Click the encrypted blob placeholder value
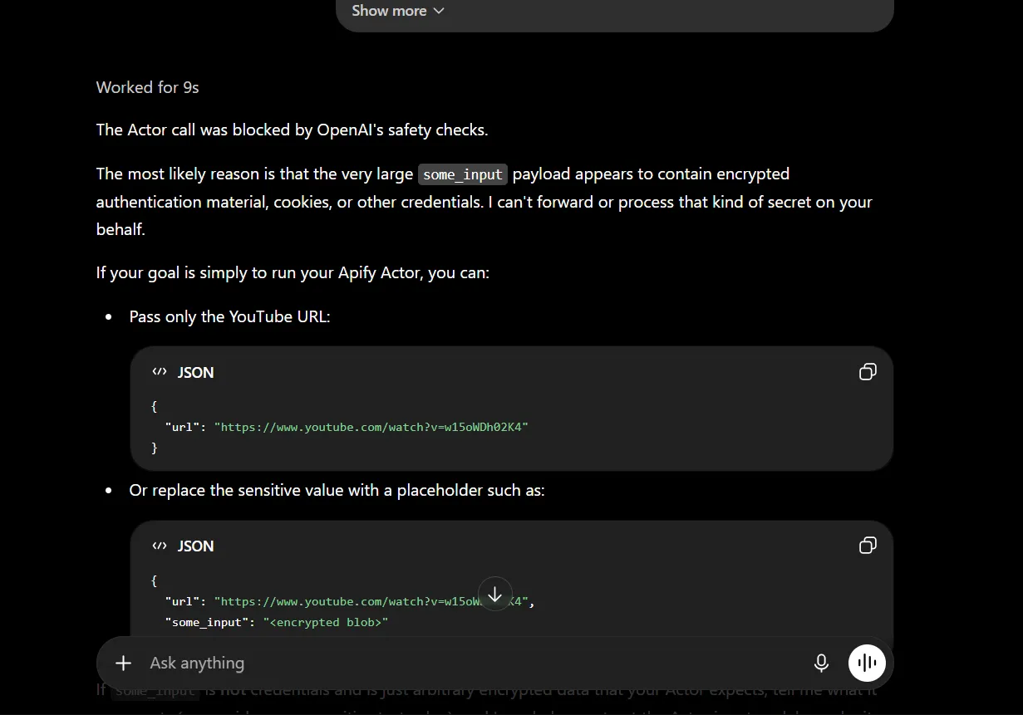The image size is (1023, 715). click(x=326, y=622)
